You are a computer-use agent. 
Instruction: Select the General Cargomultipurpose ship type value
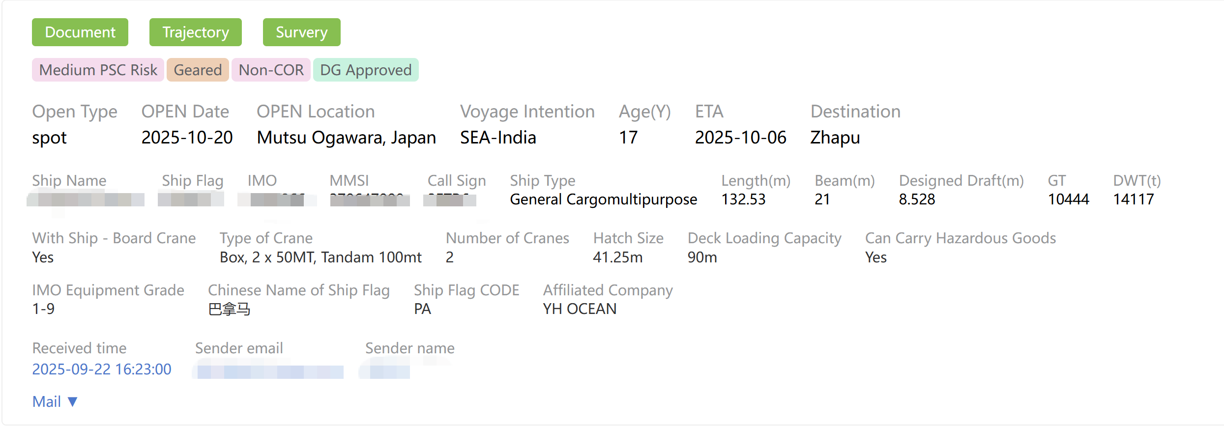pyautogui.click(x=603, y=199)
